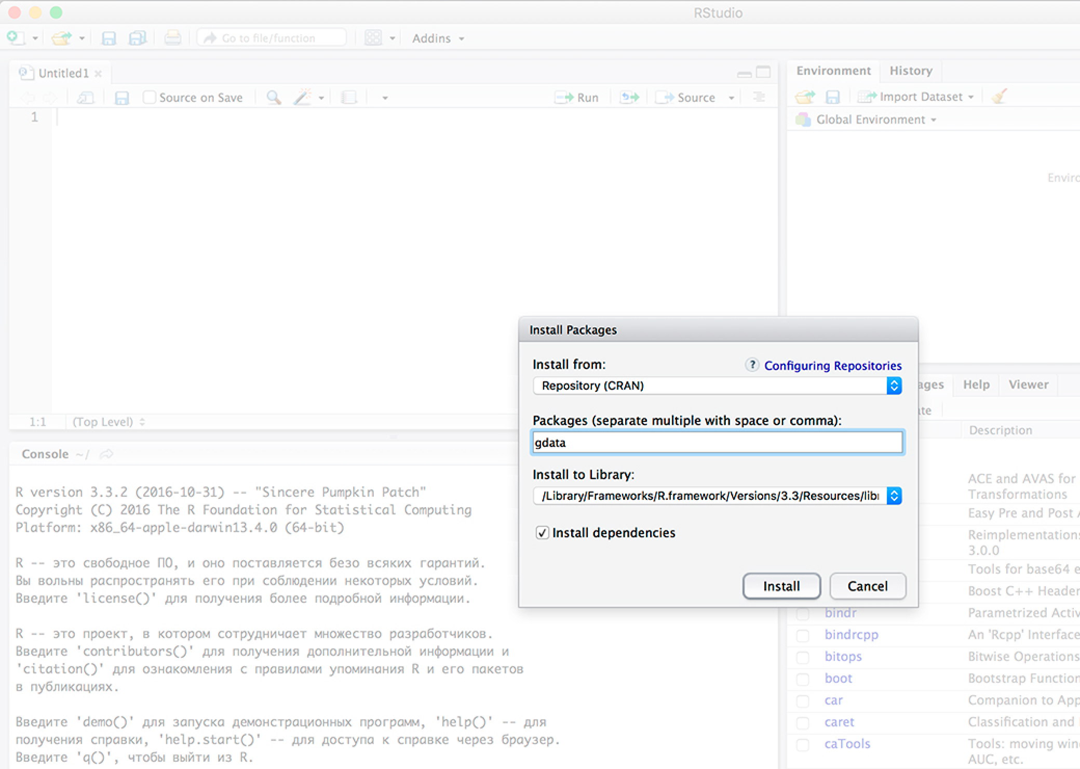
Task: Click the Run button in editor
Action: pos(577,98)
